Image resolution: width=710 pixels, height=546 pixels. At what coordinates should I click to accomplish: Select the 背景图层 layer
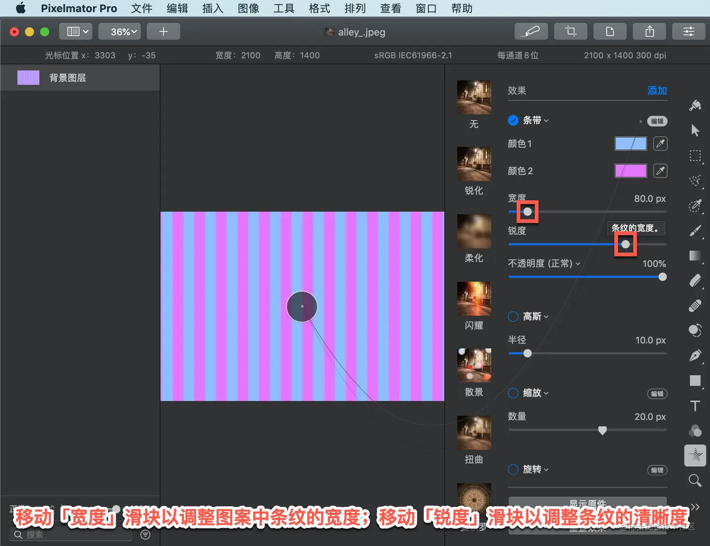80,78
